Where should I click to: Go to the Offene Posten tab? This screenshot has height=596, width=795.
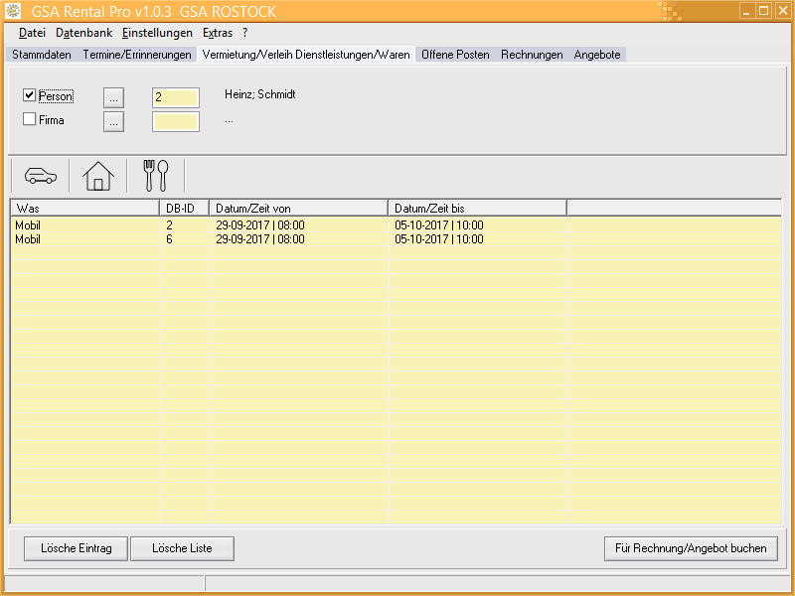tap(455, 55)
